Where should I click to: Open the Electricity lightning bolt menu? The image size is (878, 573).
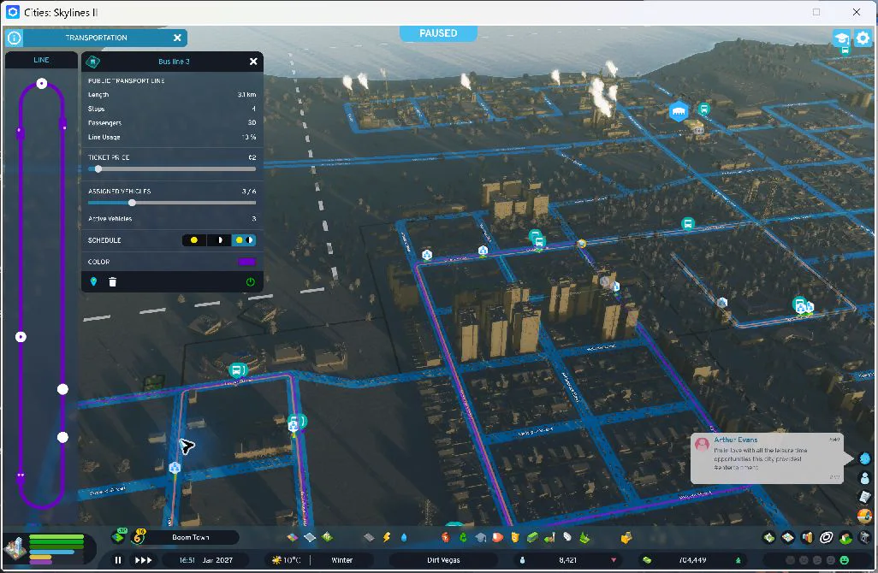coord(386,537)
